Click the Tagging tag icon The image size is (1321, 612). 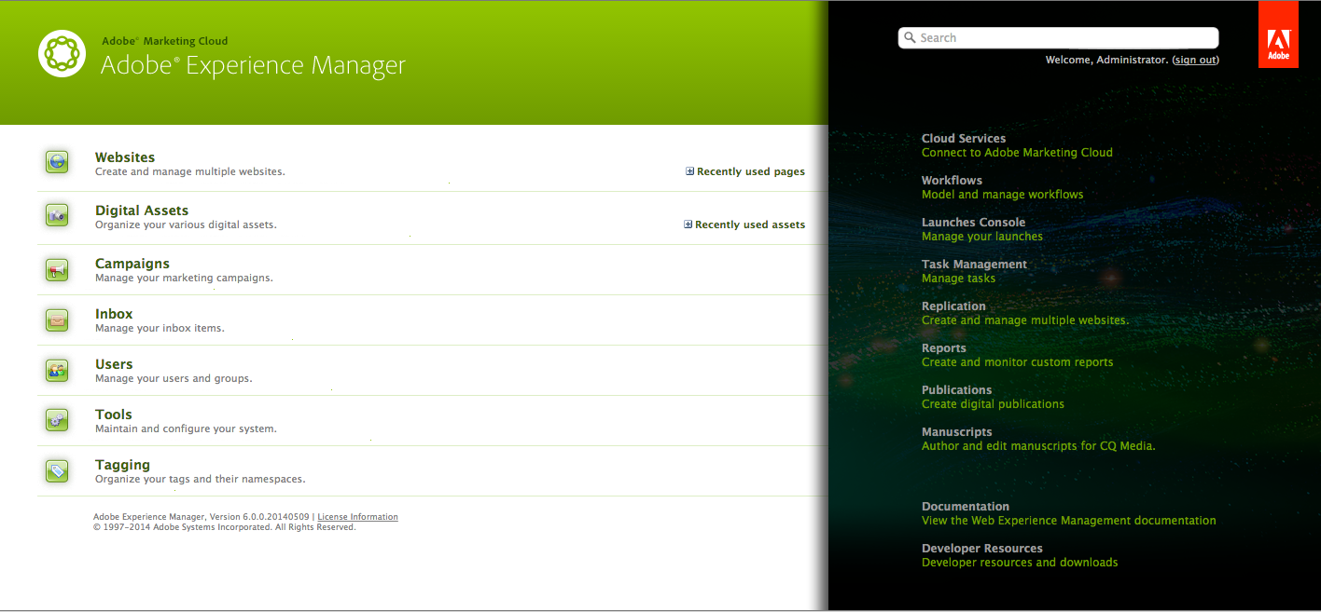coord(58,471)
